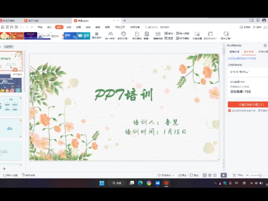Viewport: 268px width, 201px height.
Task: Click the orange 开通会员后下载 button
Action: 248,105
